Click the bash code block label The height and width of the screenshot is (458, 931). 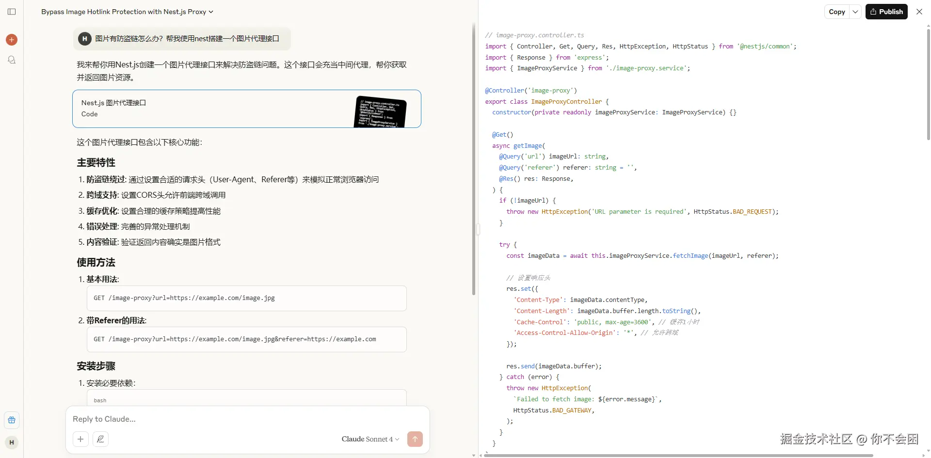coord(100,400)
